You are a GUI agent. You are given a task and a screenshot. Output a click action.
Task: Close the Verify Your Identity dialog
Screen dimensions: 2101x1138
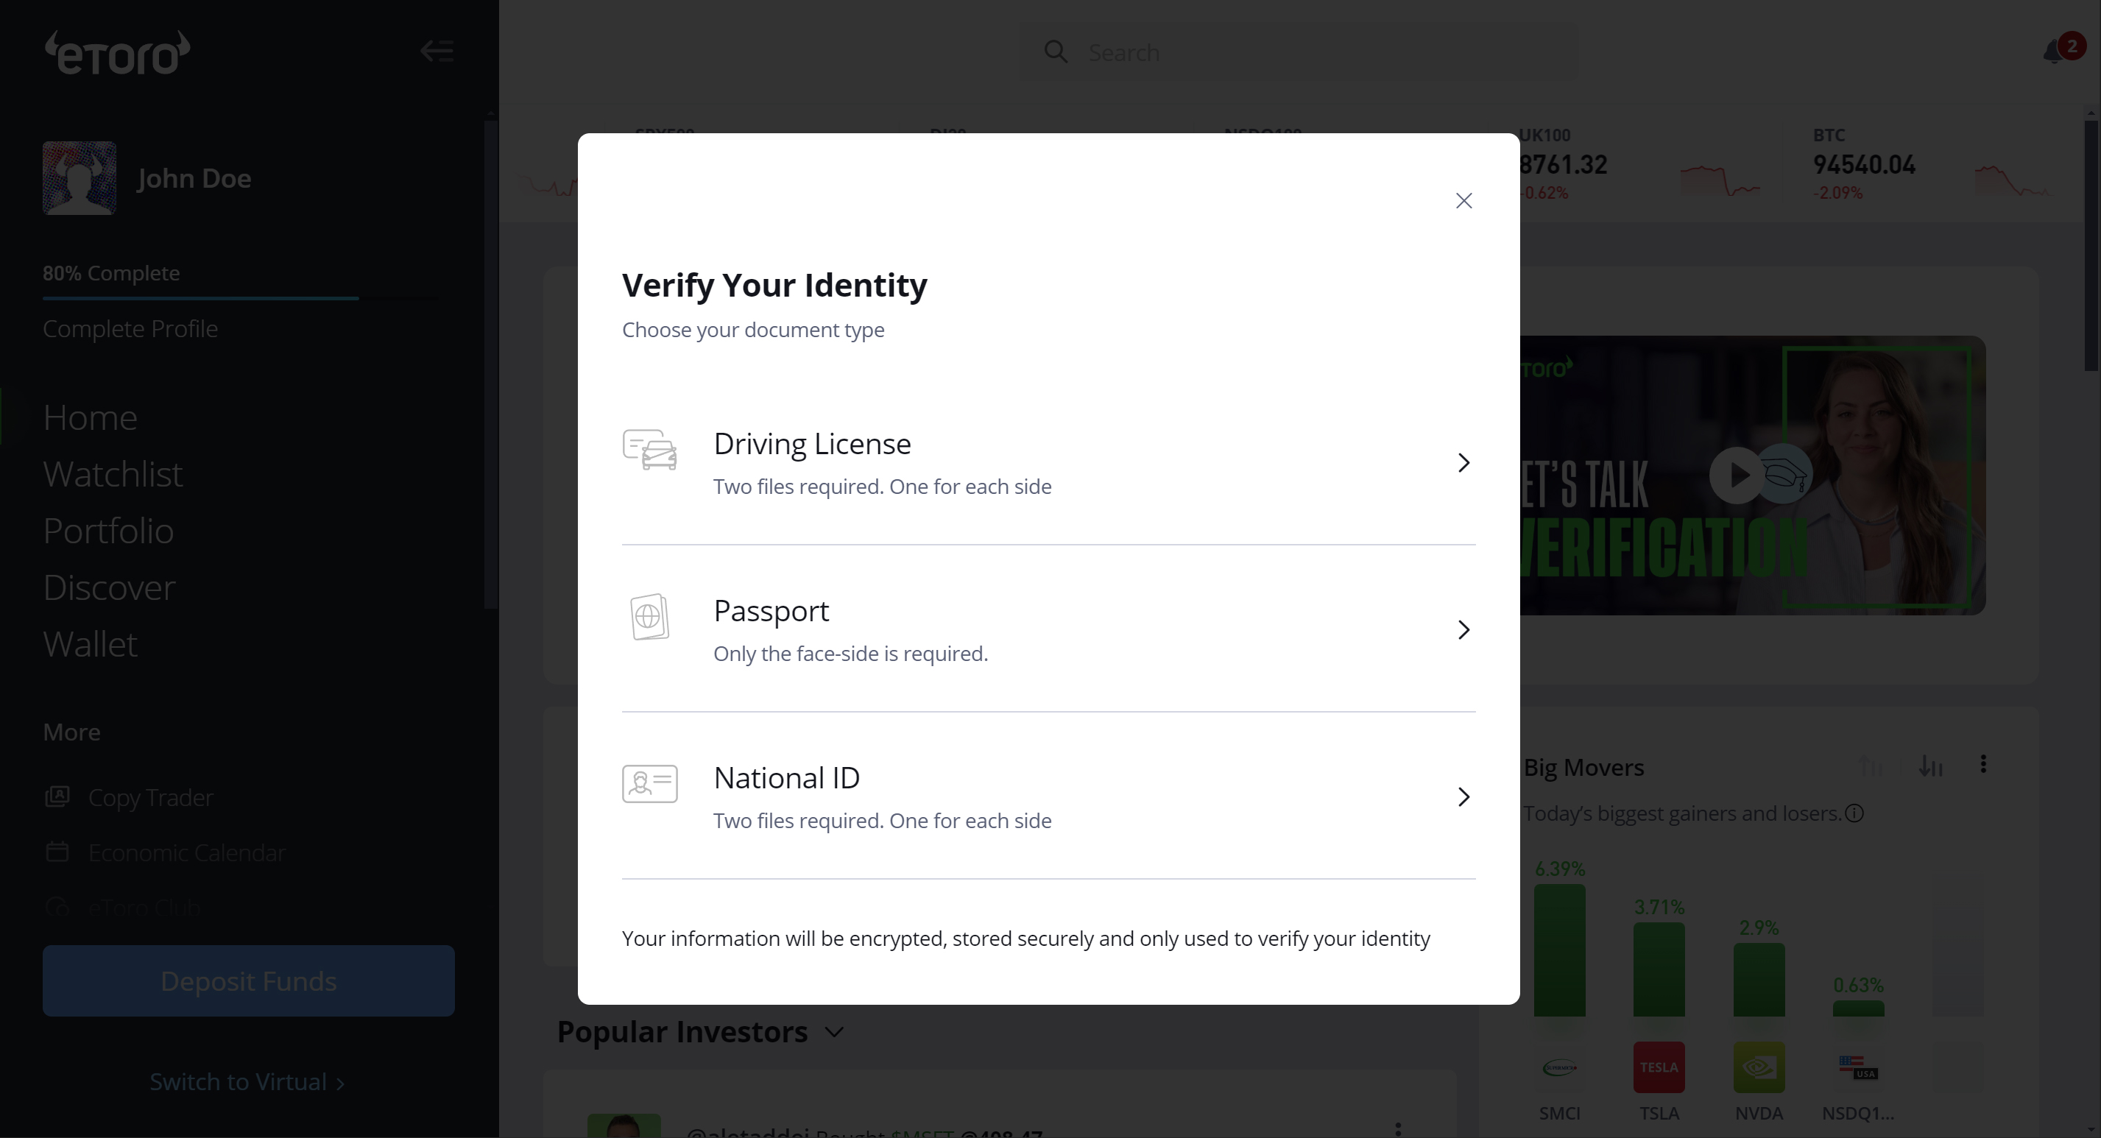click(1463, 201)
